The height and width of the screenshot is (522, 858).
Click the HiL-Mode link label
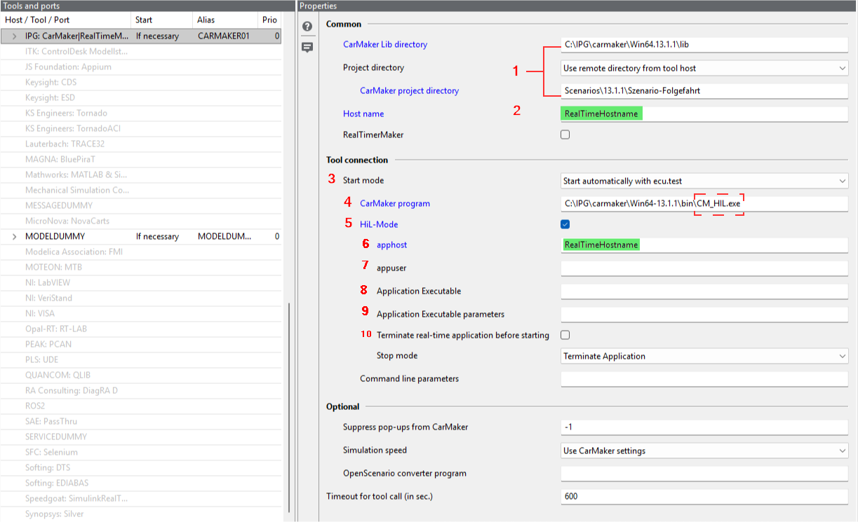pyautogui.click(x=380, y=224)
